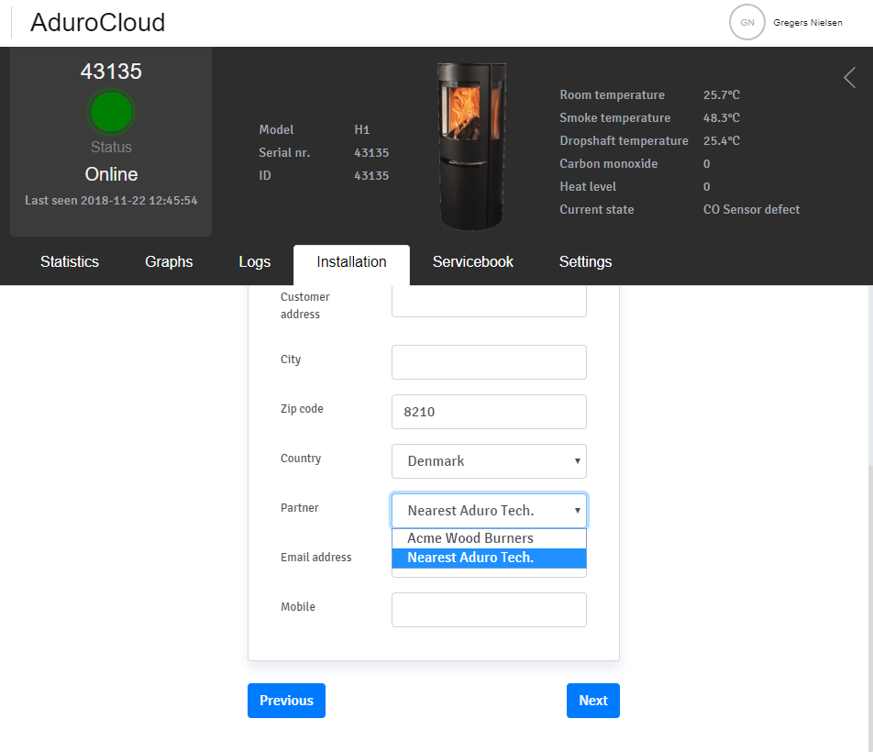
Task: Click the Model H1 value
Action: 362,129
